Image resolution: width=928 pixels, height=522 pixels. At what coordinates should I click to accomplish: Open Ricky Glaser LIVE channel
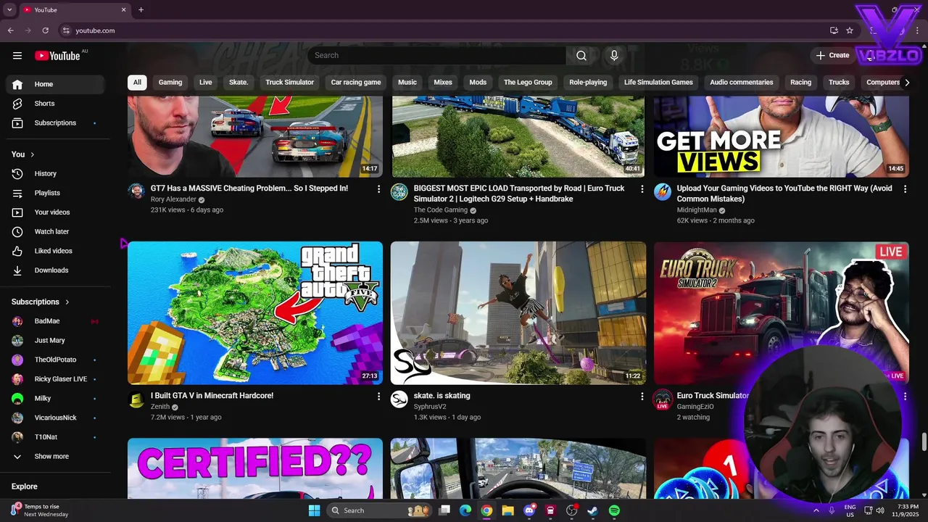click(55, 379)
